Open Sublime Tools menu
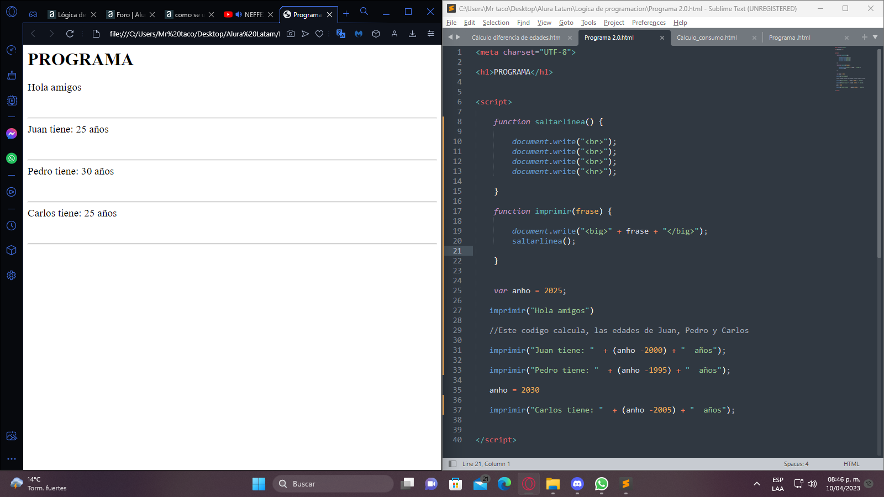 588,23
